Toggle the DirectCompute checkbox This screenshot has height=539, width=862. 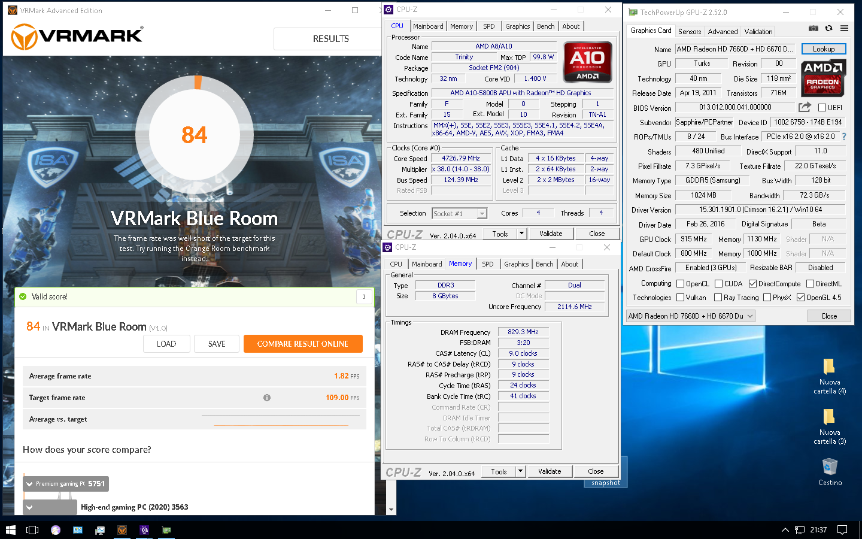coord(752,284)
